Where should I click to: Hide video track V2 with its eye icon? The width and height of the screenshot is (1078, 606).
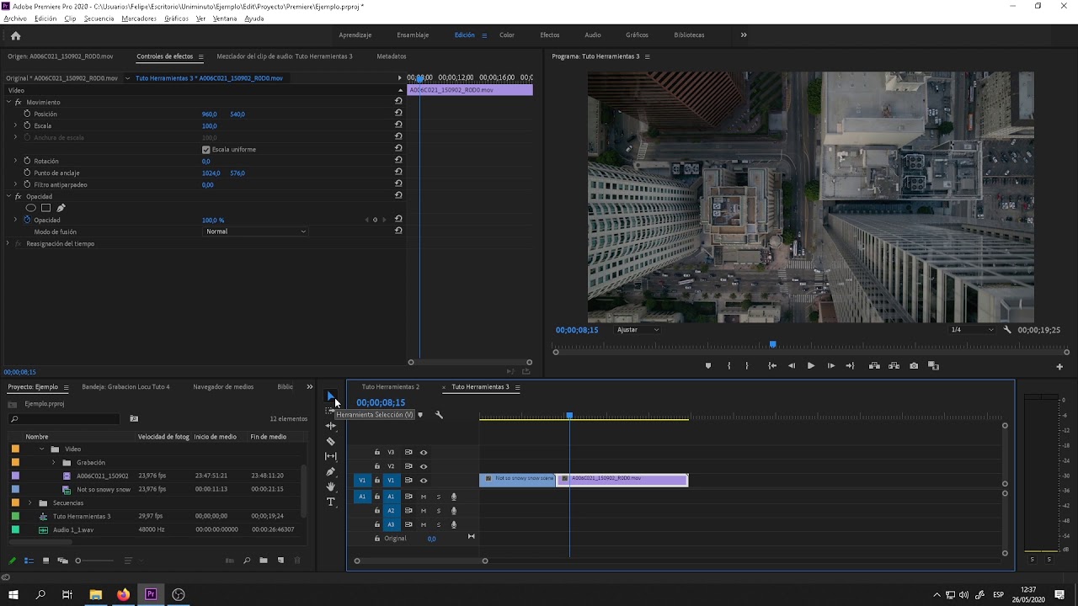tap(424, 466)
